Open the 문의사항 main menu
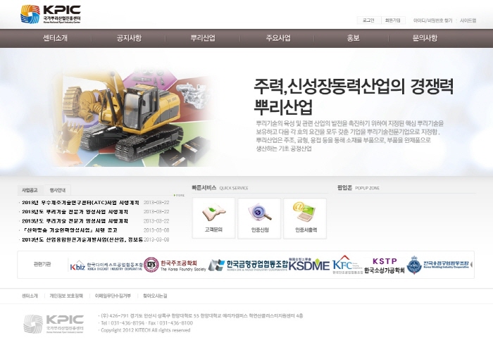The image size is (493, 352). click(x=425, y=38)
